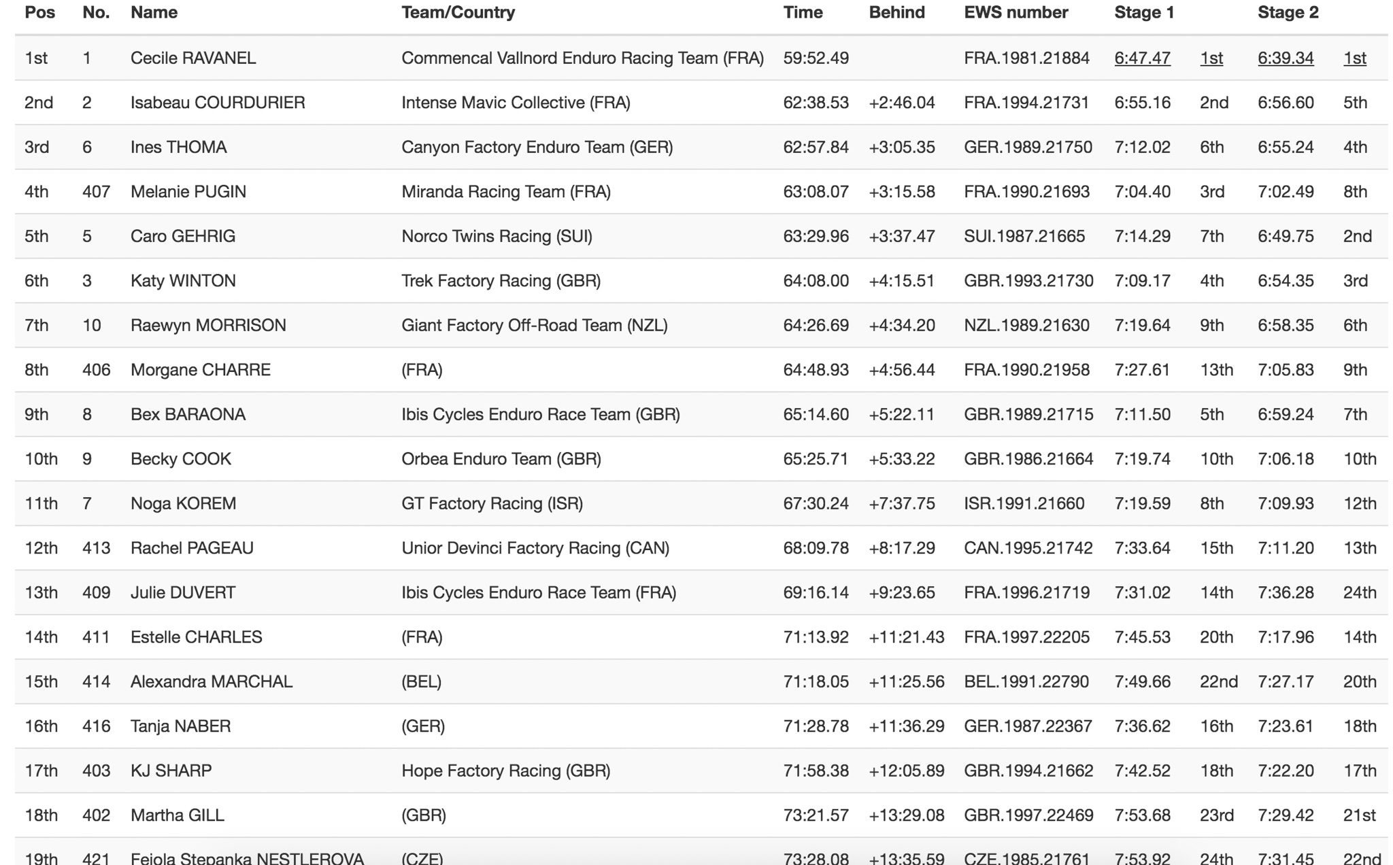Image resolution: width=1393 pixels, height=865 pixels.
Task: Click the Name column header
Action: 154,13
